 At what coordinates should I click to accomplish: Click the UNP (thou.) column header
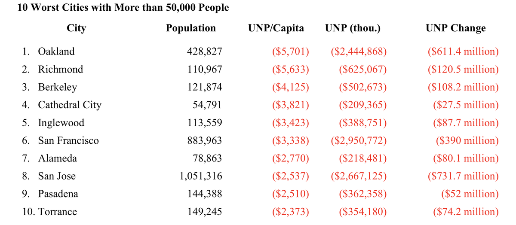point(353,28)
